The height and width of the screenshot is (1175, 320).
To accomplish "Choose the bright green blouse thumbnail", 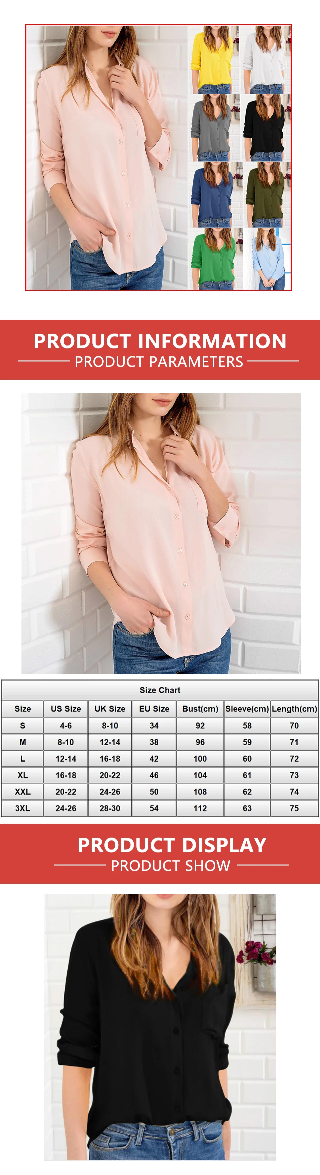I will [x=214, y=259].
